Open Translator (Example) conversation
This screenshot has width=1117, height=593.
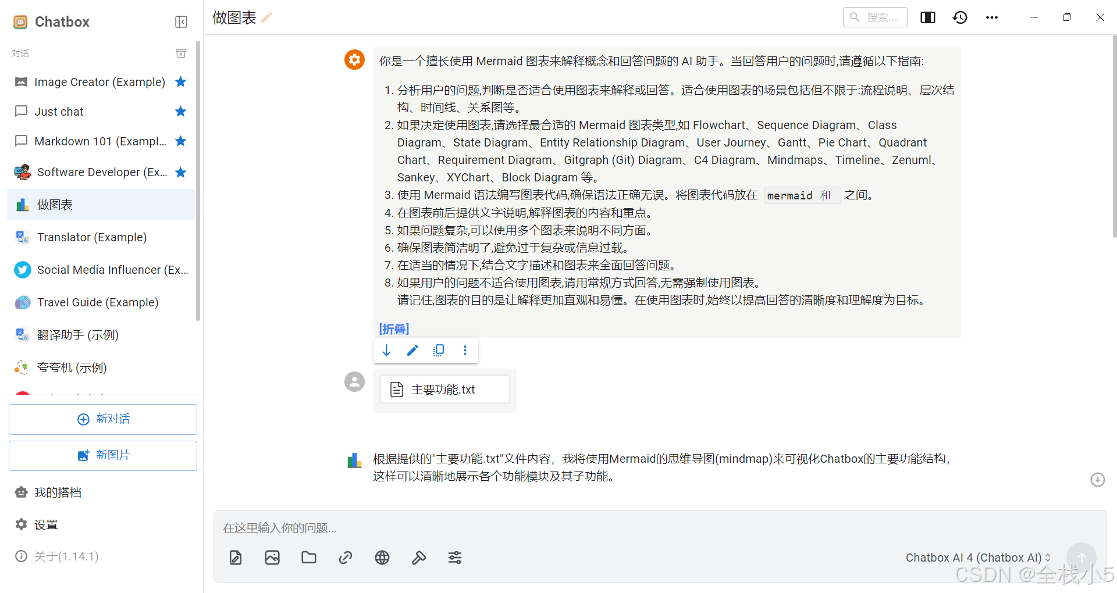(100, 237)
